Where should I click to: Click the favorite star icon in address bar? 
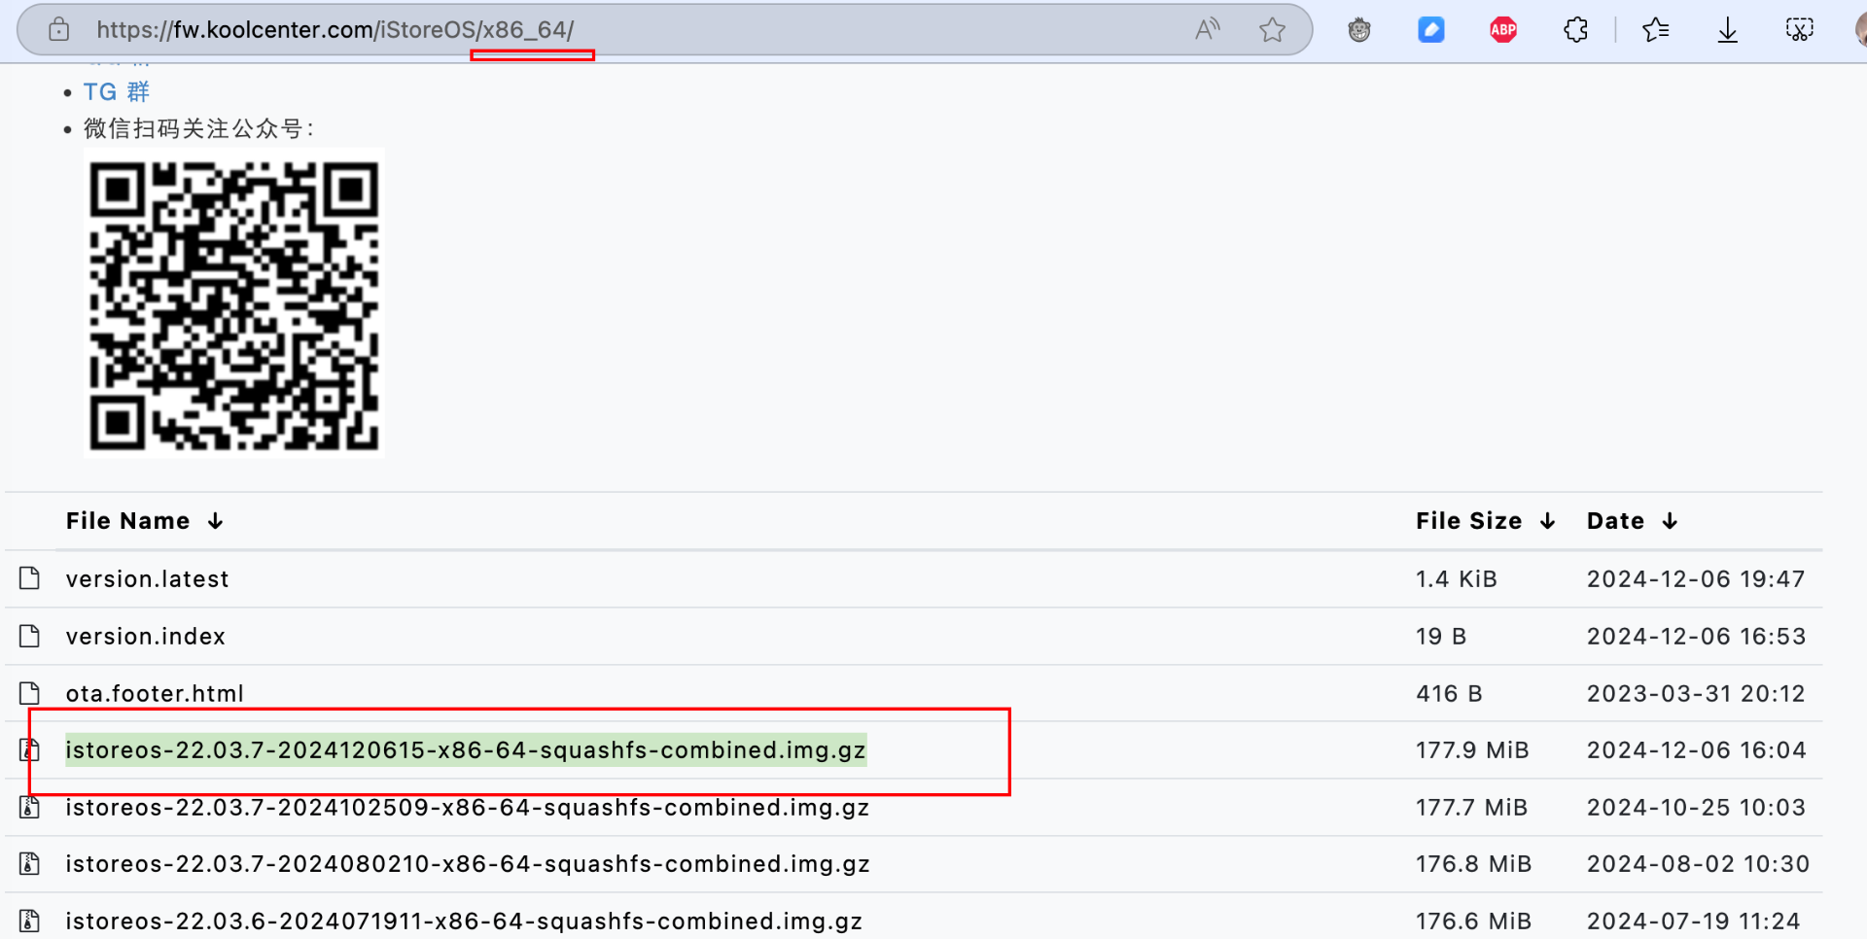point(1272,30)
